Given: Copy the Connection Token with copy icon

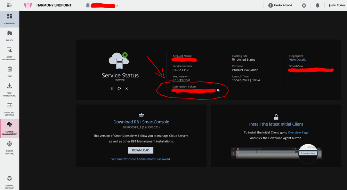Looking at the screenshot, I should click(x=218, y=90).
